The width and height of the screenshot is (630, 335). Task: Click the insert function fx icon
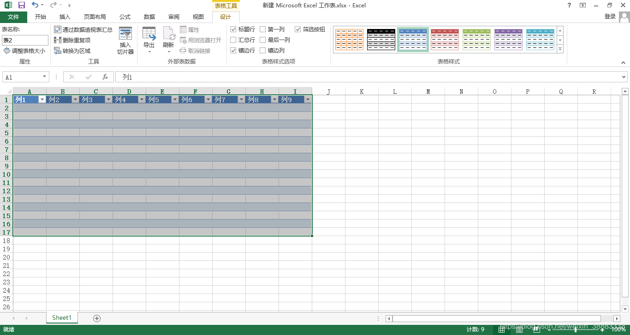(x=105, y=77)
